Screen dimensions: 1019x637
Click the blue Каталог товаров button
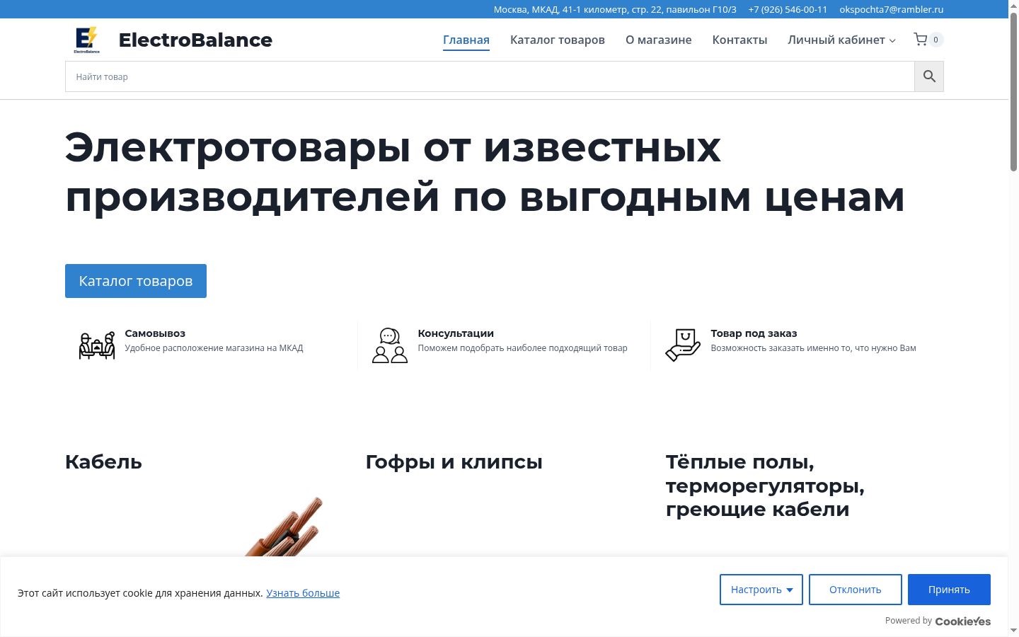[136, 281]
